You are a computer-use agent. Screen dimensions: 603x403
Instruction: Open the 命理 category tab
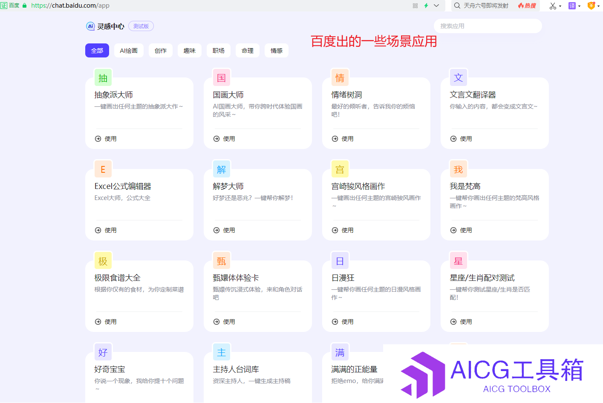pyautogui.click(x=248, y=51)
